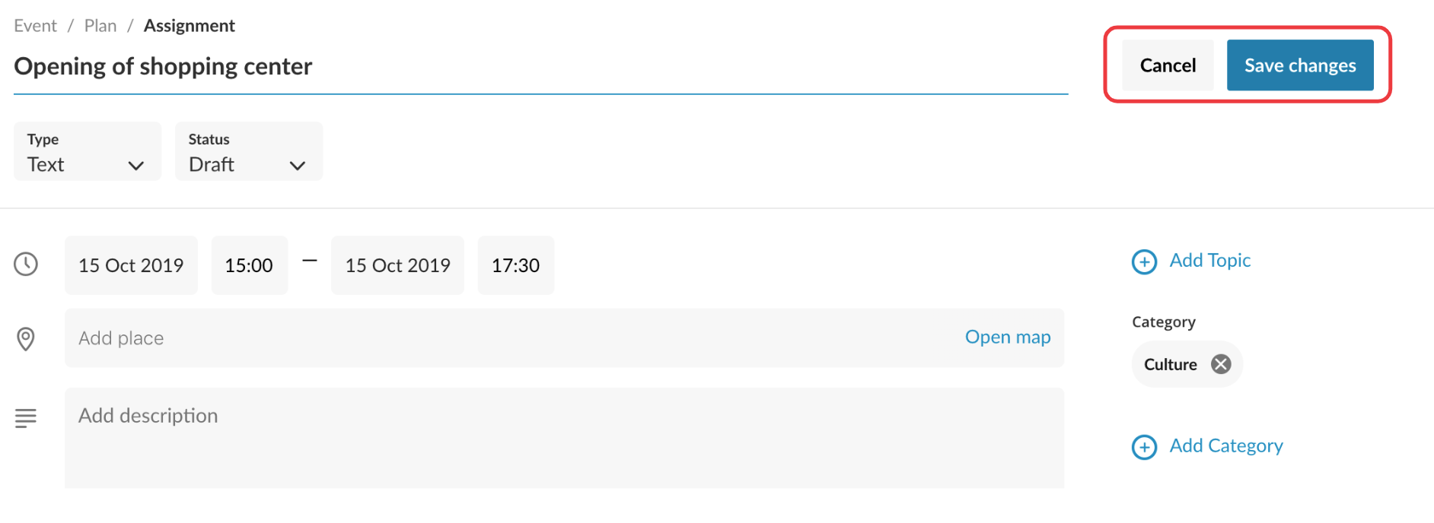Edit the start time 15:00
Screen dimensions: 1434x523
(249, 265)
